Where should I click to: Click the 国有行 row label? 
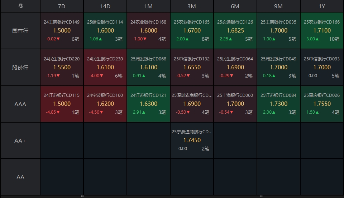[x=20, y=31]
